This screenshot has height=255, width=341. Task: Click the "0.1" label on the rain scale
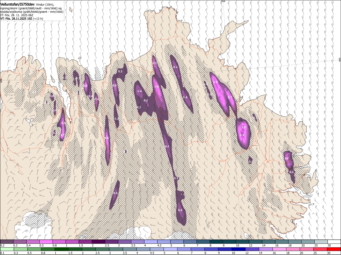2,253
